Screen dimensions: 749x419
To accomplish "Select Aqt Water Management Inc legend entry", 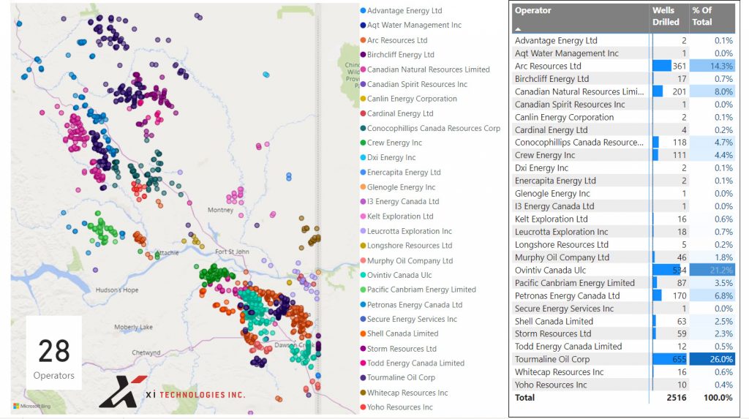I will (411, 25).
